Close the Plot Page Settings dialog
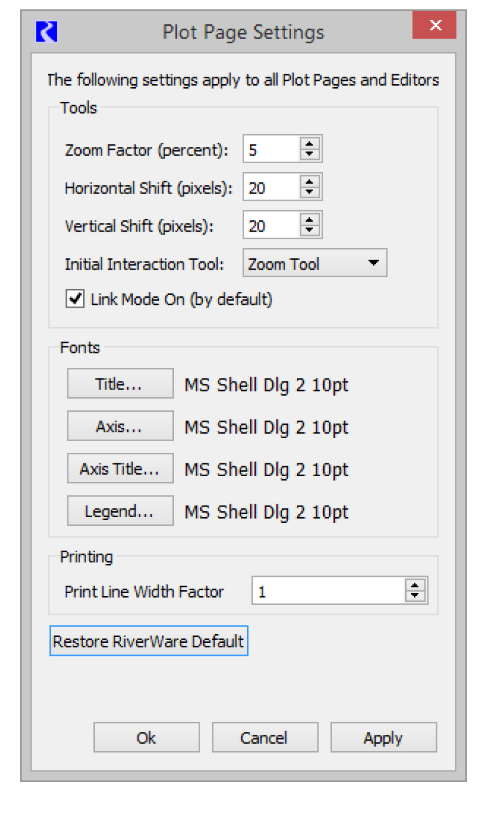483x819 pixels. tap(434, 25)
